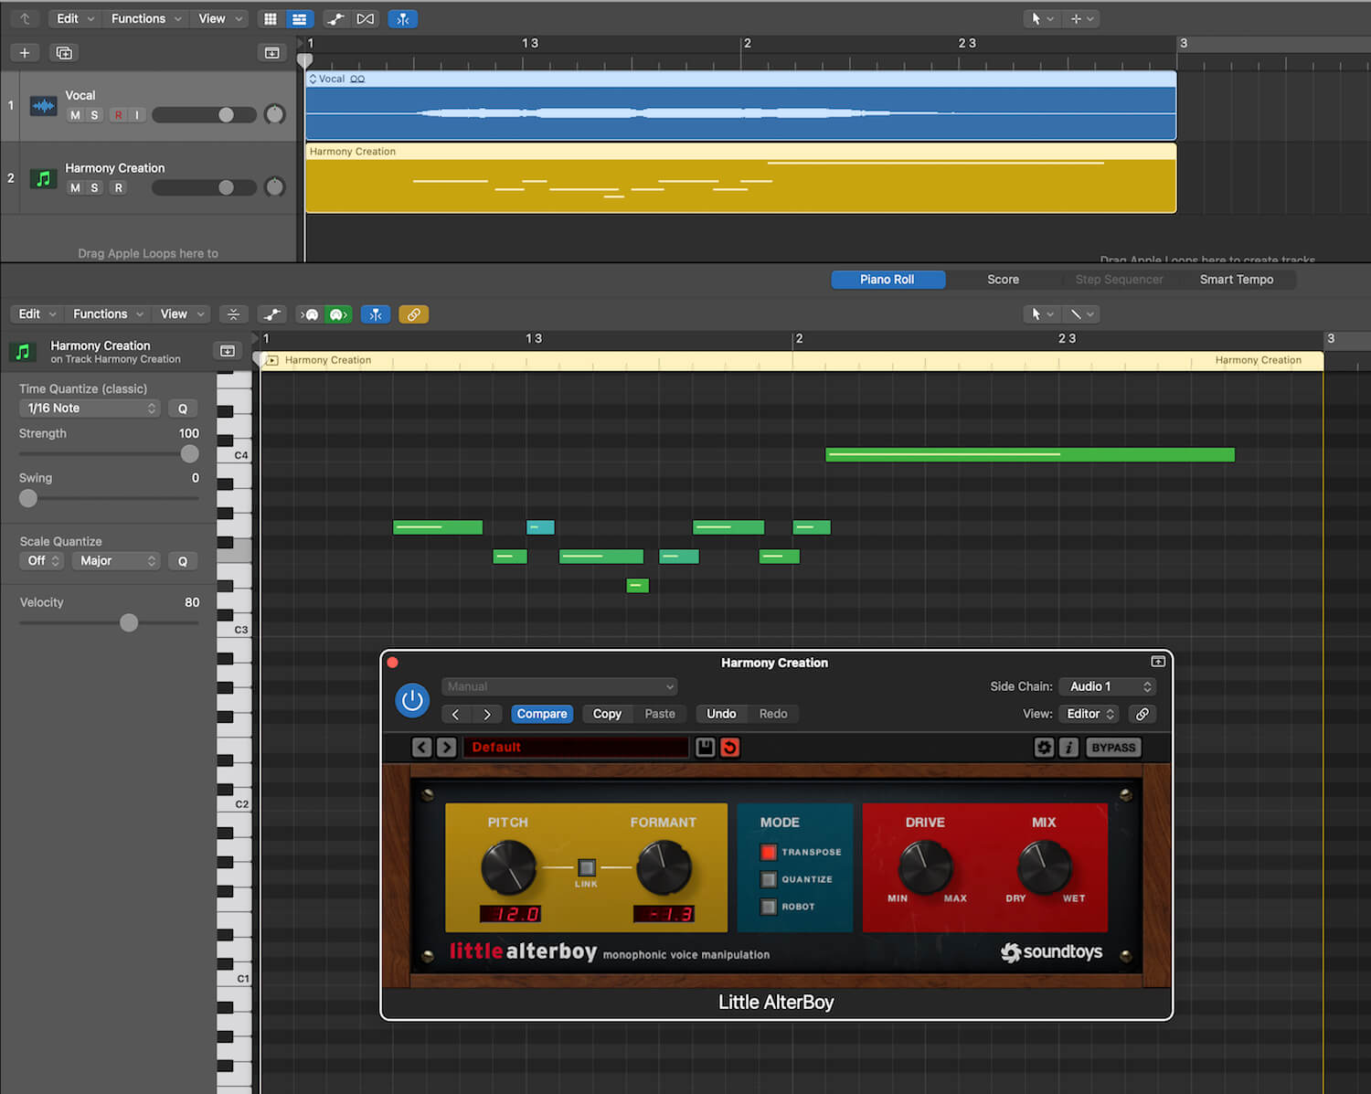Toggle input monitoring on Vocal track
The image size is (1371, 1094).
tap(137, 115)
